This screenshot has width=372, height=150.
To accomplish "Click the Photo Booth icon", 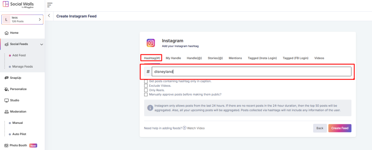I will [7, 145].
